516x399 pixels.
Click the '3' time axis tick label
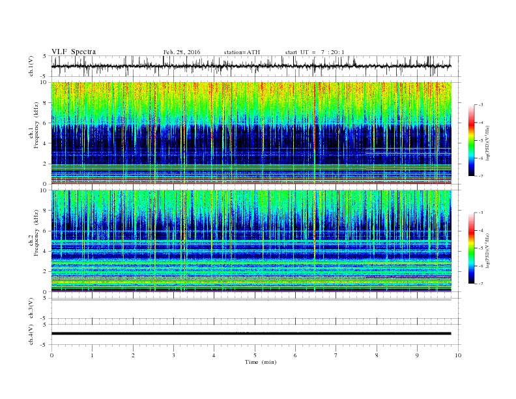tap(173, 355)
